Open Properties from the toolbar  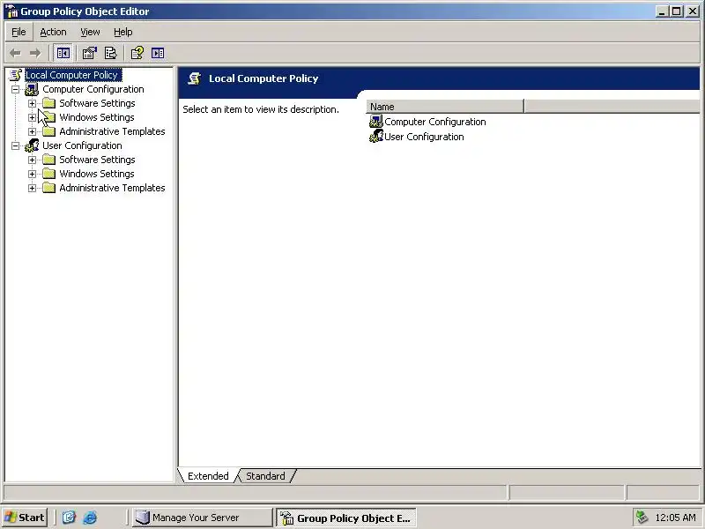(x=90, y=53)
